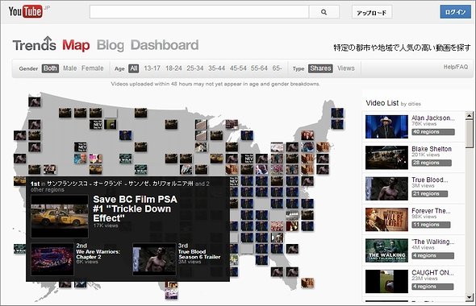Select age range 65-
Image resolution: width=476 pixels, height=306 pixels.
point(278,68)
